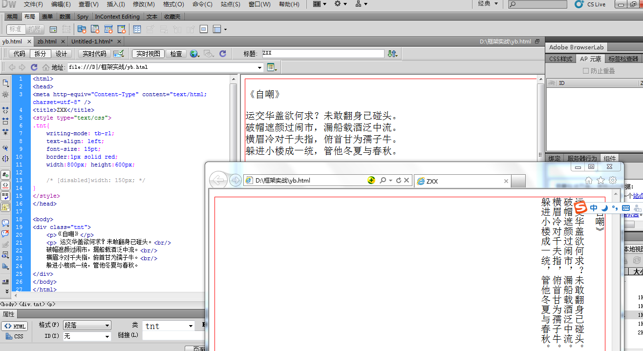Viewport: 643px width, 351px height.
Task: Enable the 防止重叠 checkbox
Action: (586, 71)
